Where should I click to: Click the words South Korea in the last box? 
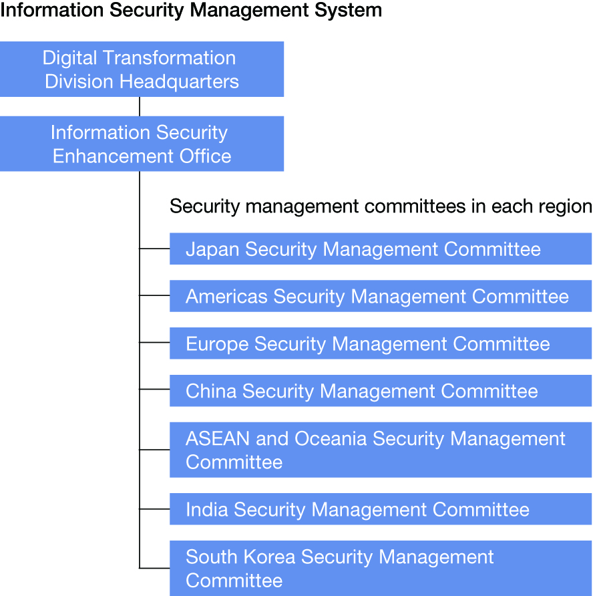tap(240, 557)
